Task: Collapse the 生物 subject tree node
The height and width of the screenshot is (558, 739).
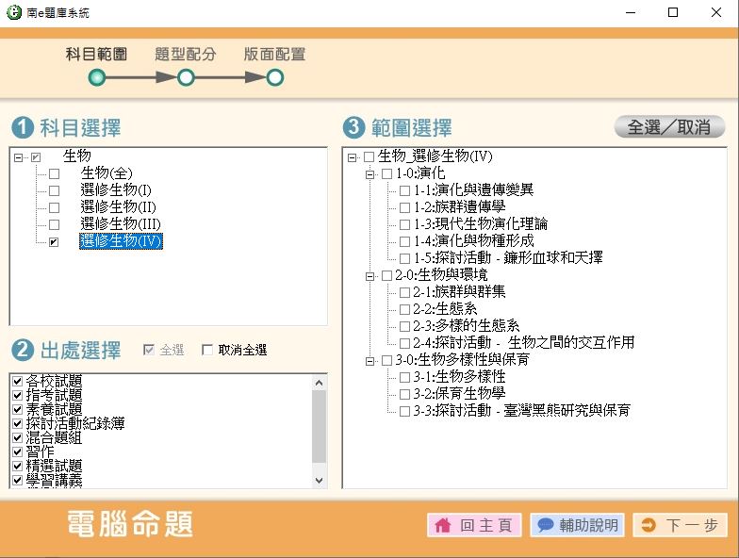Action: coord(19,157)
